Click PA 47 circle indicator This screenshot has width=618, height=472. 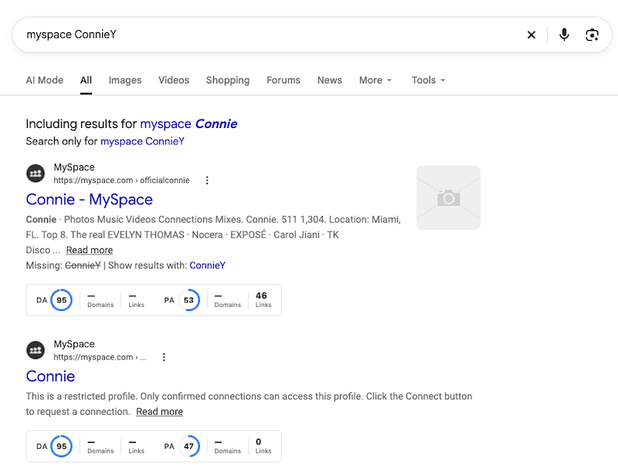188,446
